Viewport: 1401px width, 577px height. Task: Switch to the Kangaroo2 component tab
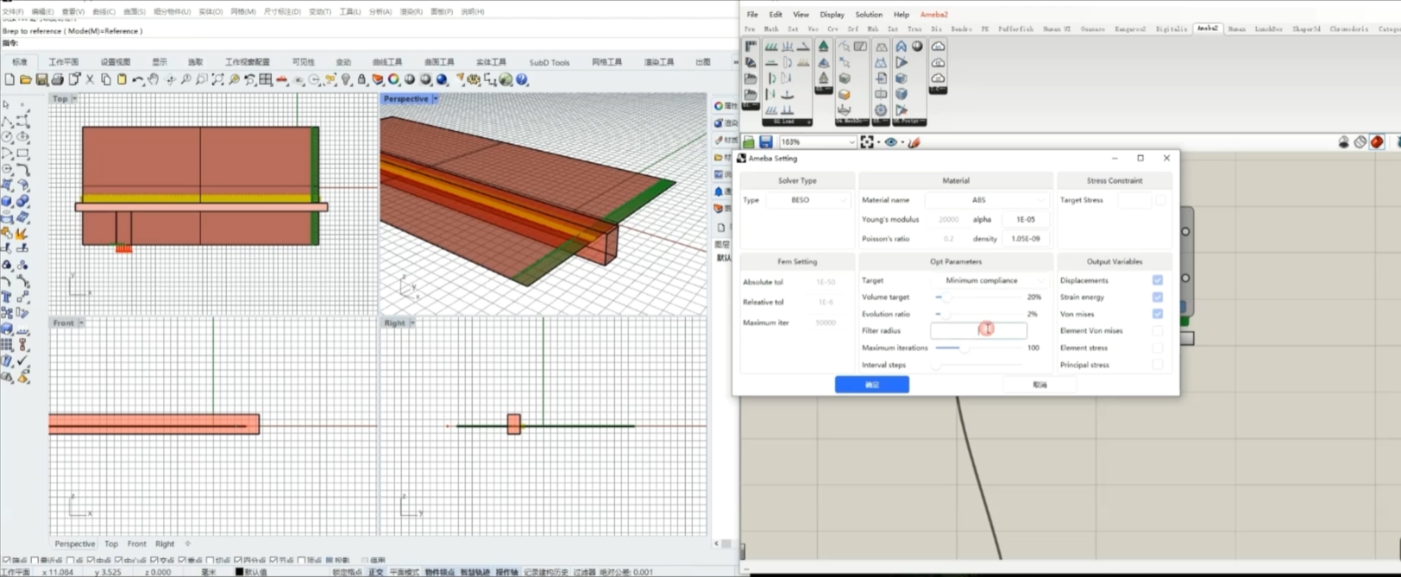tap(1129, 29)
